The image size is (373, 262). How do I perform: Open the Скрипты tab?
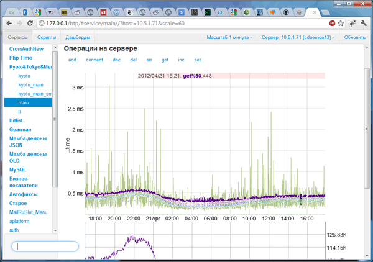pyautogui.click(x=47, y=37)
